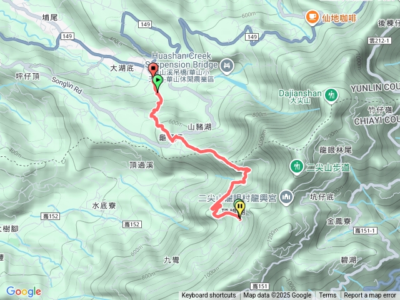This screenshot has height=300, width=400.
Task: Select the Huashan Creek Suspension Bridge icon
Action: [x=226, y=66]
